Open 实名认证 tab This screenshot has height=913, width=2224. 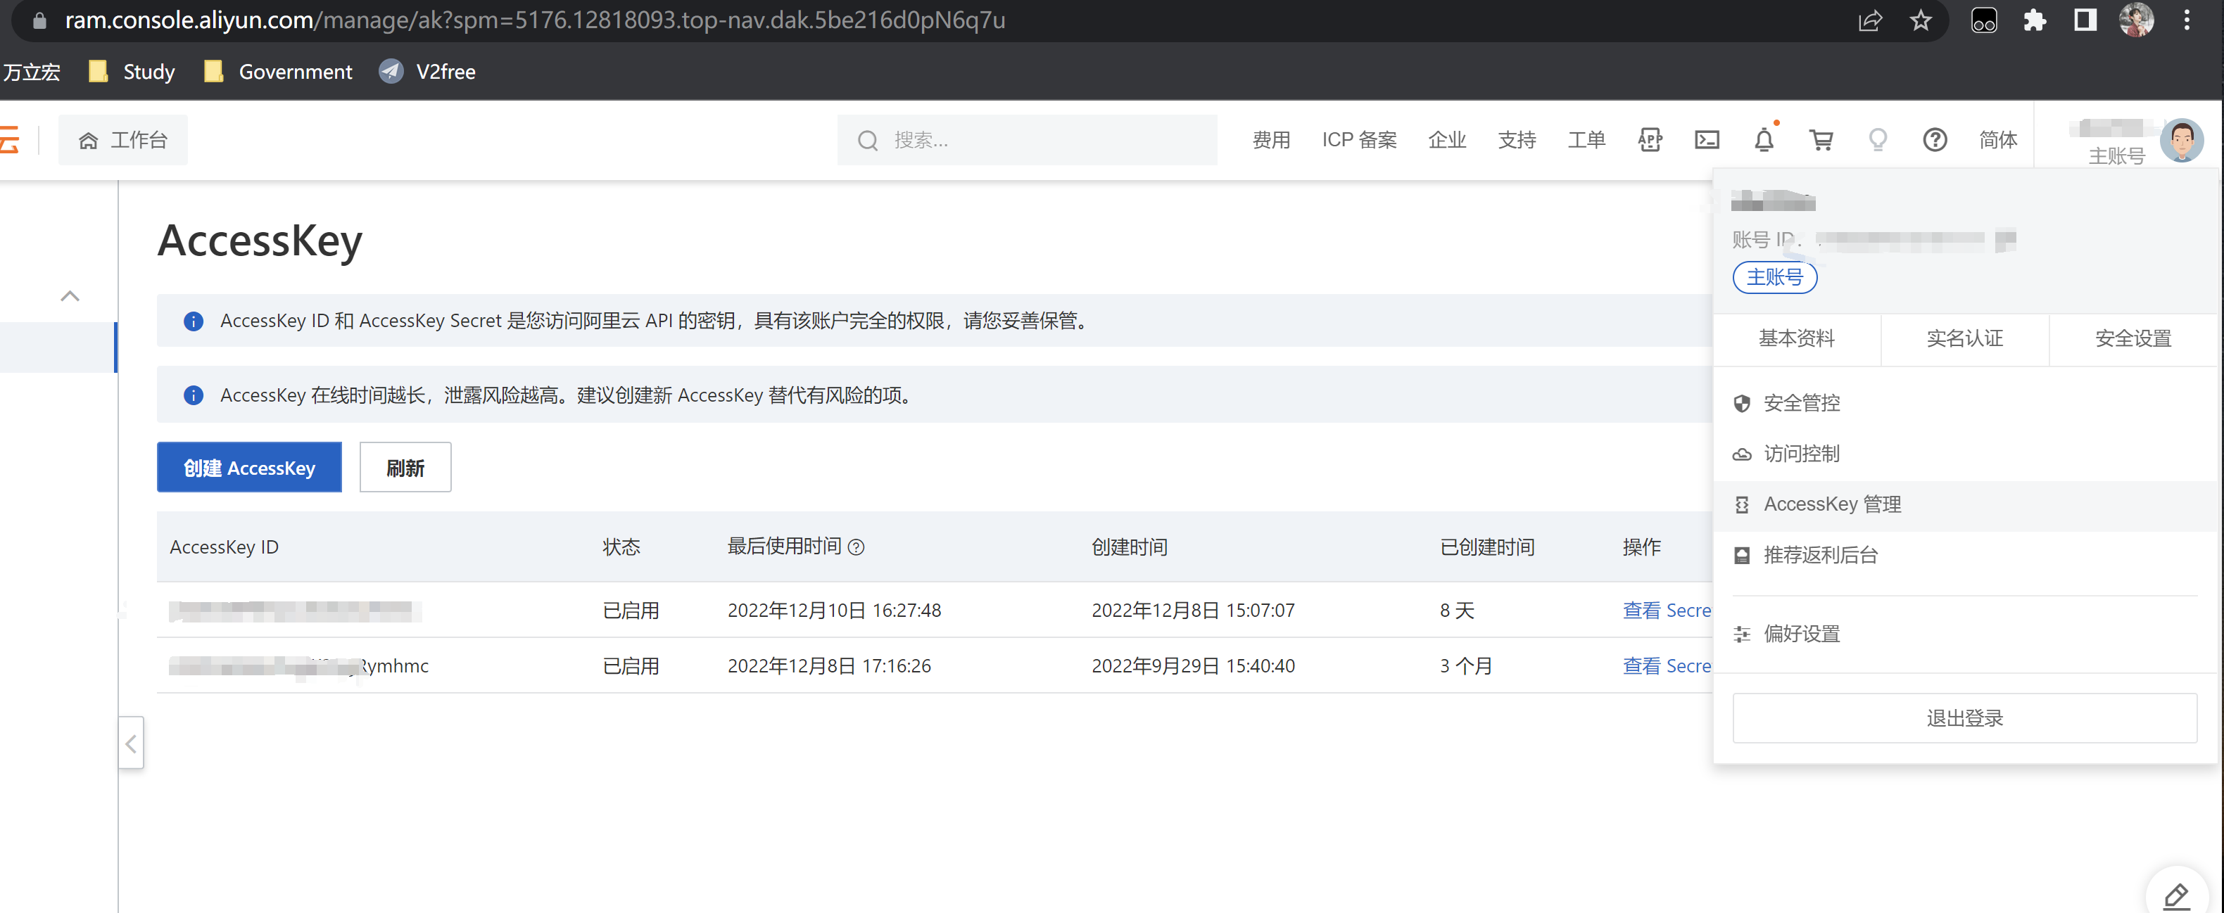(1964, 338)
